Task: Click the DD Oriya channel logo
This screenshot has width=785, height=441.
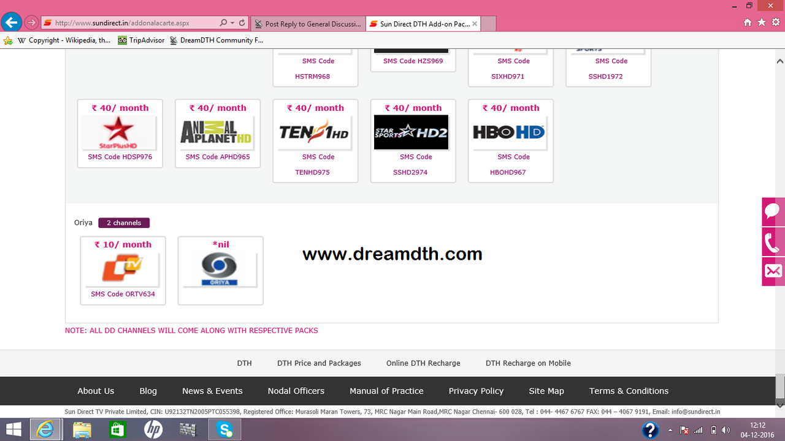Action: (220, 269)
